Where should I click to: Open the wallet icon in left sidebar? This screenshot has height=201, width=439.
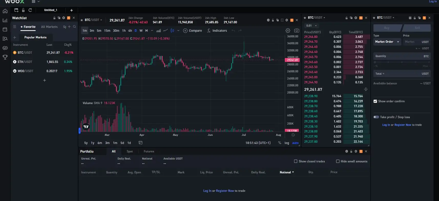pyautogui.click(x=5, y=29)
